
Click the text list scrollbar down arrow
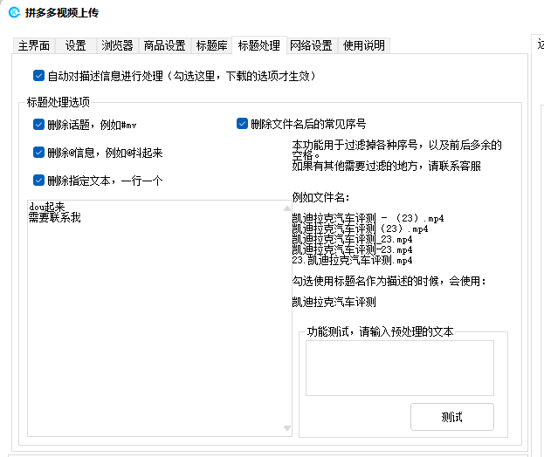[287, 428]
